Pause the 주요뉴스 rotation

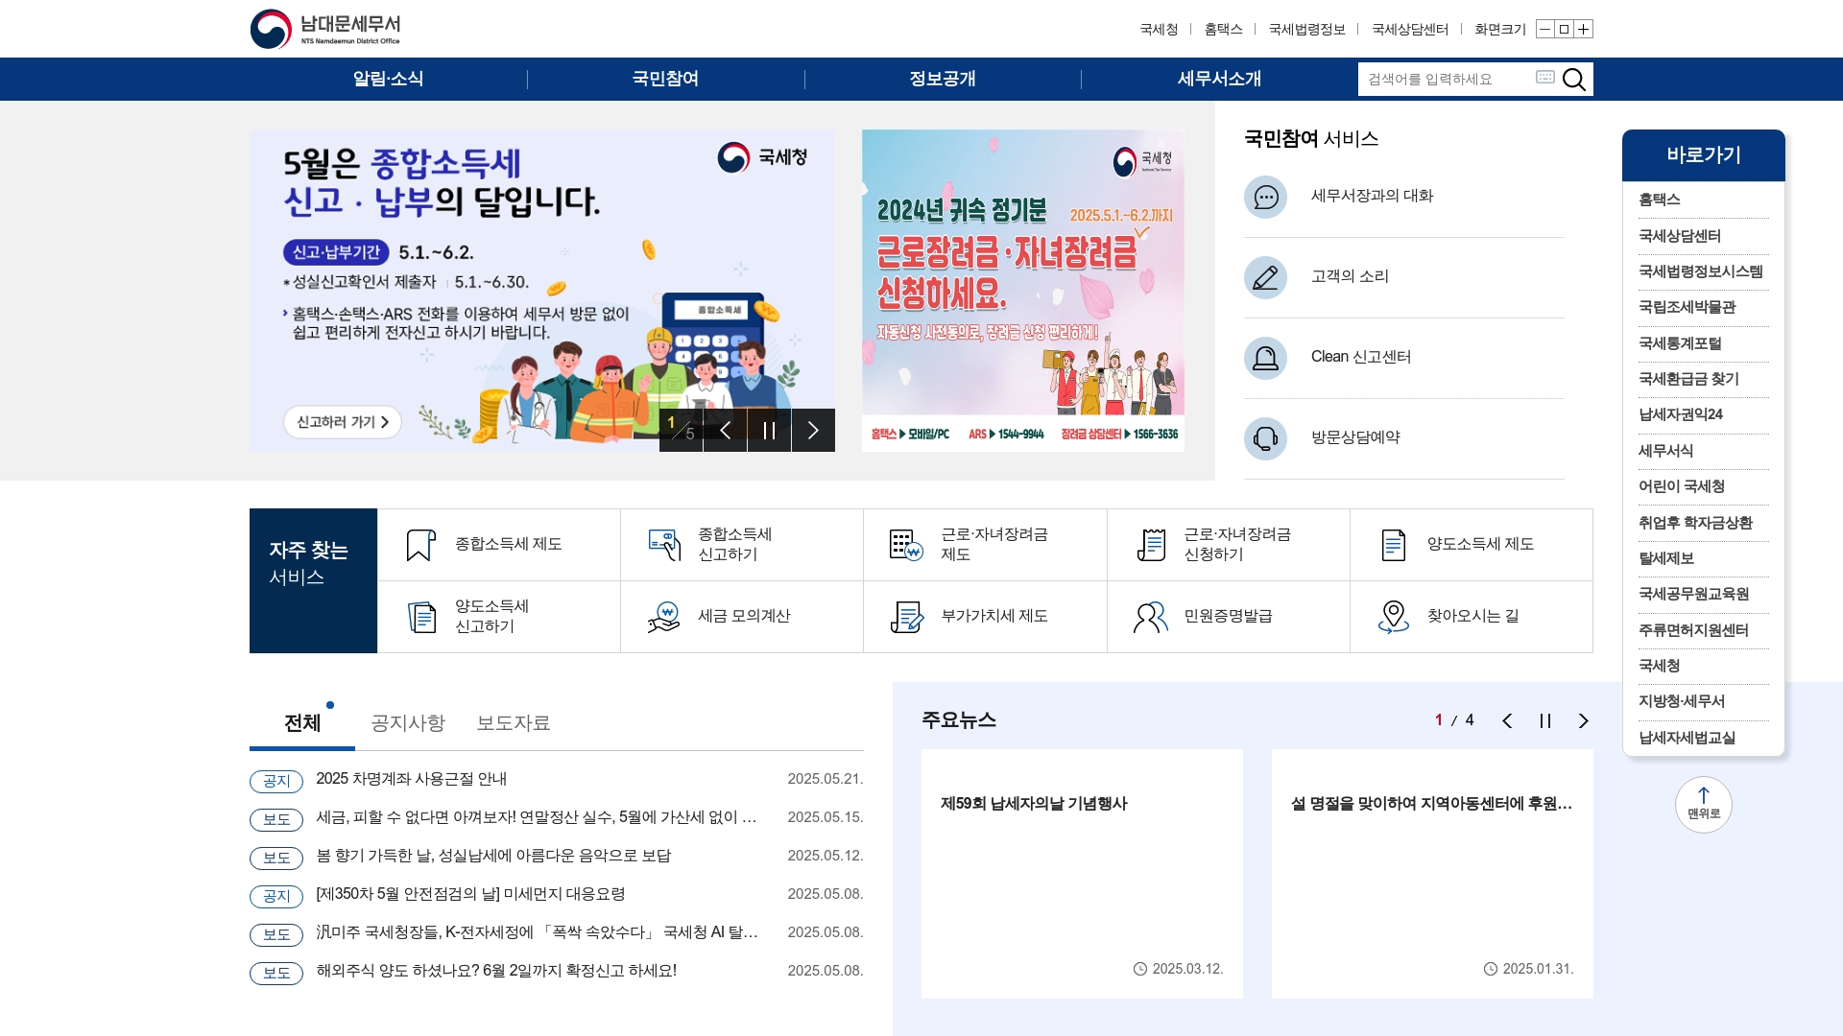(x=1545, y=721)
